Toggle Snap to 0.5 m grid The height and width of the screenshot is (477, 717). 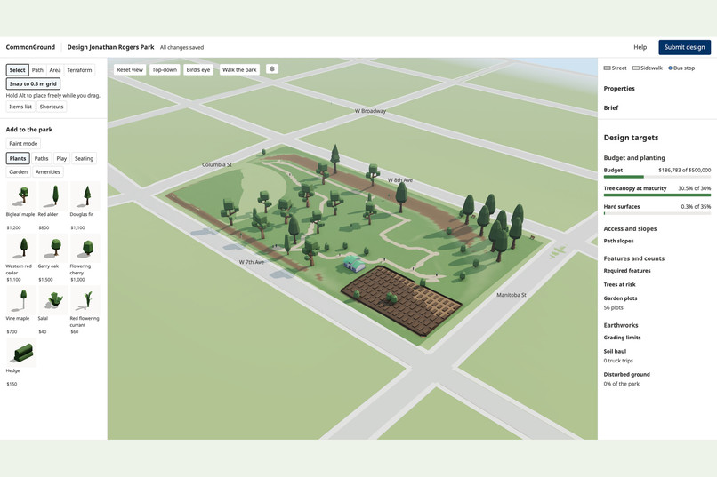click(x=33, y=84)
